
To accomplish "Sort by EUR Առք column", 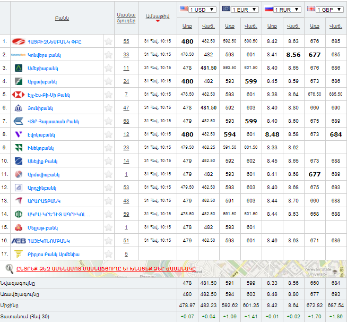I will pyautogui.click(x=230, y=26).
